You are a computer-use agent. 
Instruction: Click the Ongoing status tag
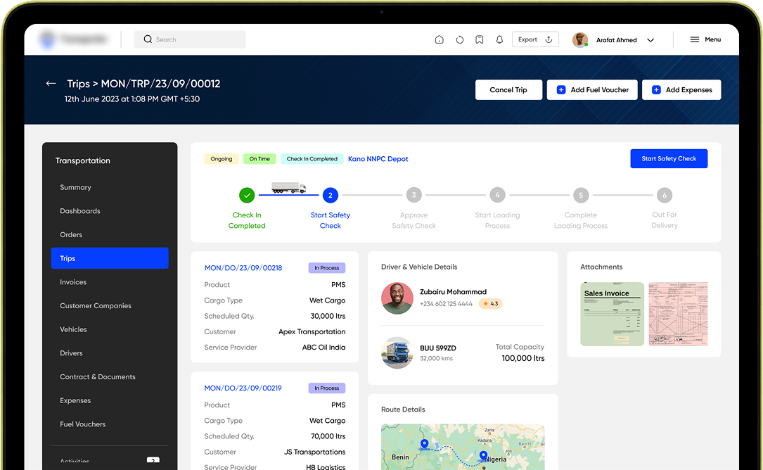point(222,159)
